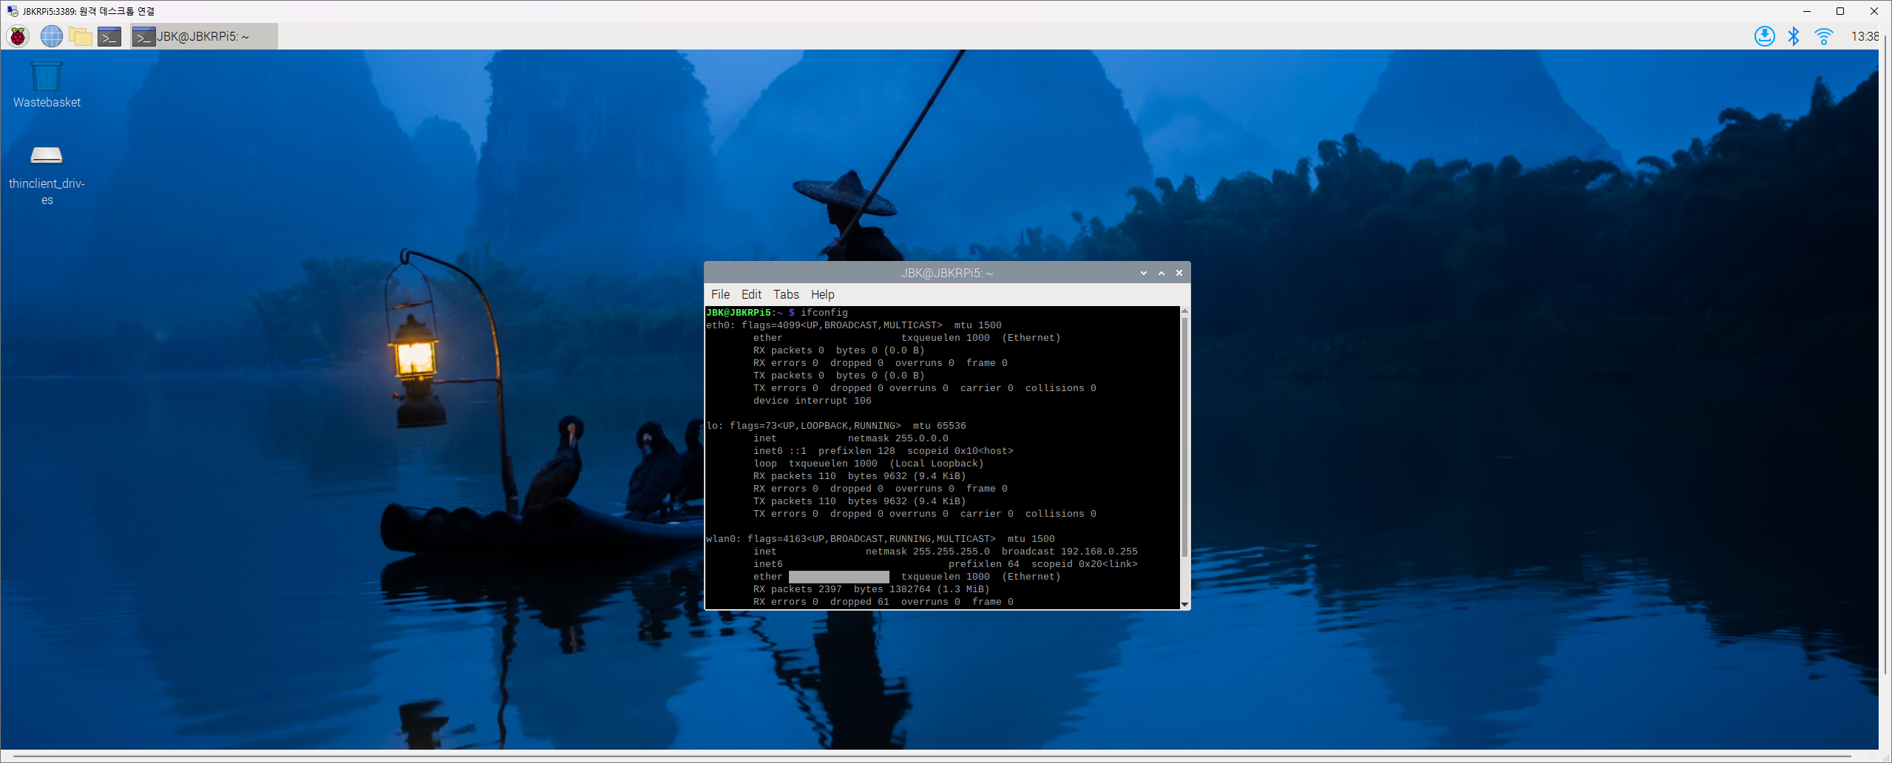Click the updates download tray icon
Screen dimensions: 1892x763
(1764, 36)
